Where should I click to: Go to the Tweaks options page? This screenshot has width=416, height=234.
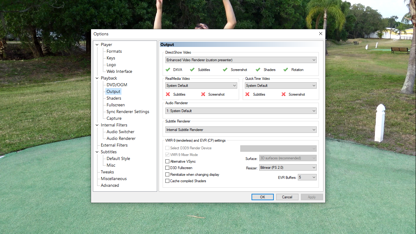point(107,172)
